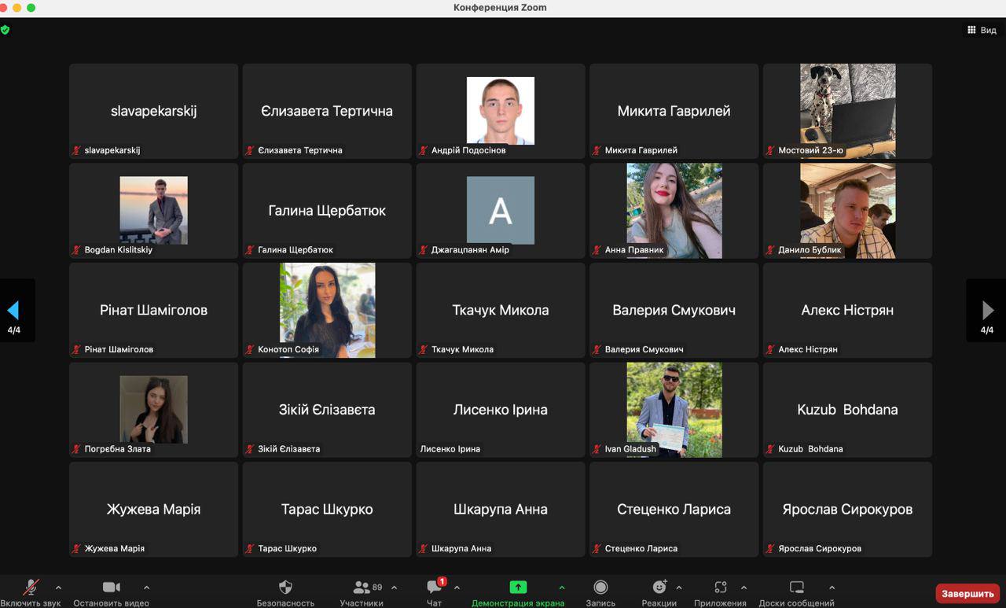Go to next gallery page with right arrow
The image size is (1006, 608).
(987, 310)
